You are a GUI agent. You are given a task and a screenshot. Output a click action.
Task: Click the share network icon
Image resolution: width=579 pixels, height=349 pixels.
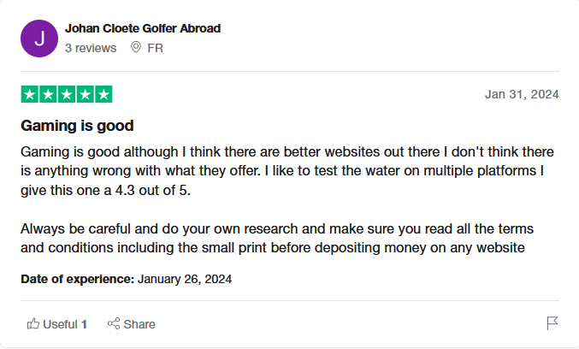tap(113, 324)
